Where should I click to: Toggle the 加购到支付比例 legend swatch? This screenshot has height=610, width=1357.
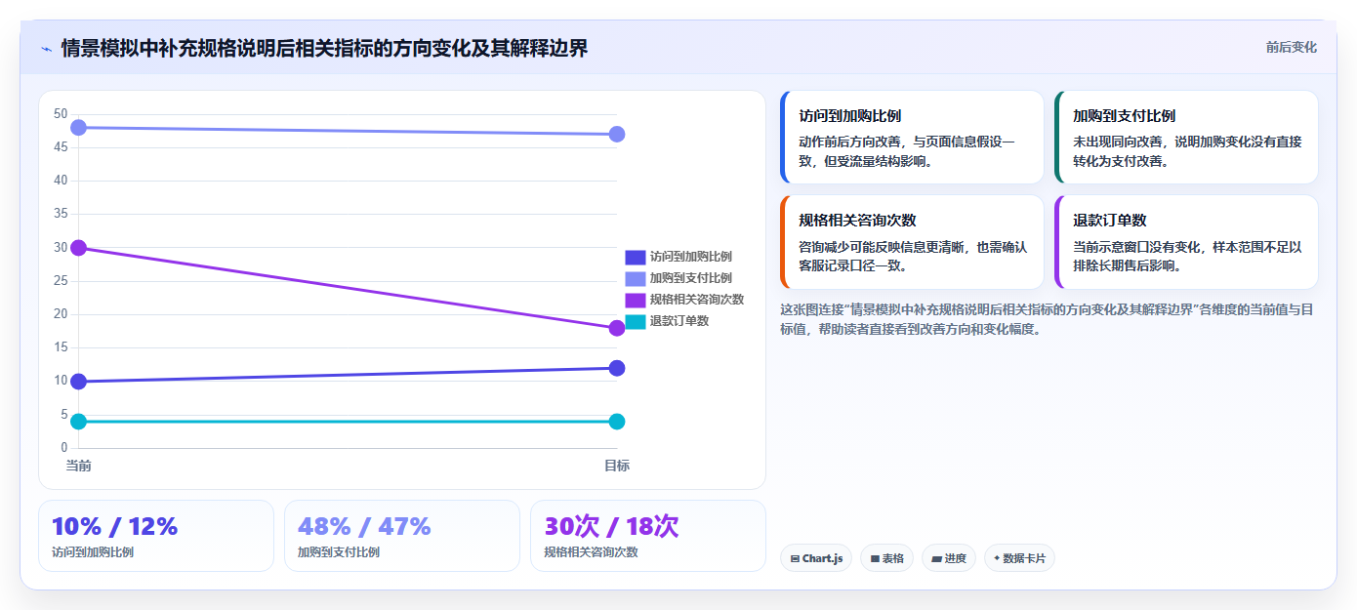click(636, 278)
